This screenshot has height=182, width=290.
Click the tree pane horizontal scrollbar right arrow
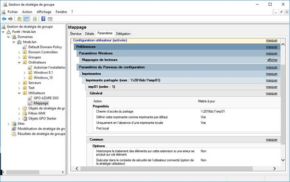click(x=63, y=172)
